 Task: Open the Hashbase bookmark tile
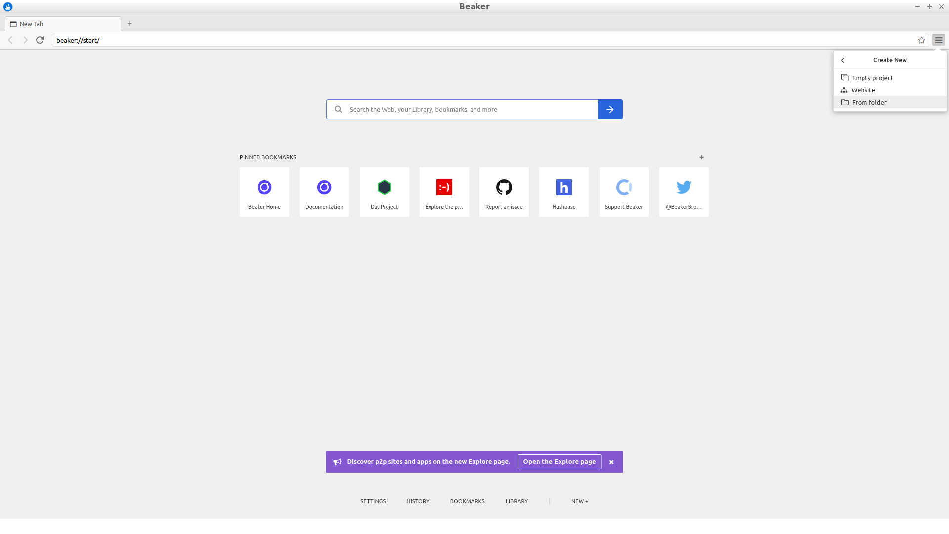coord(564,192)
